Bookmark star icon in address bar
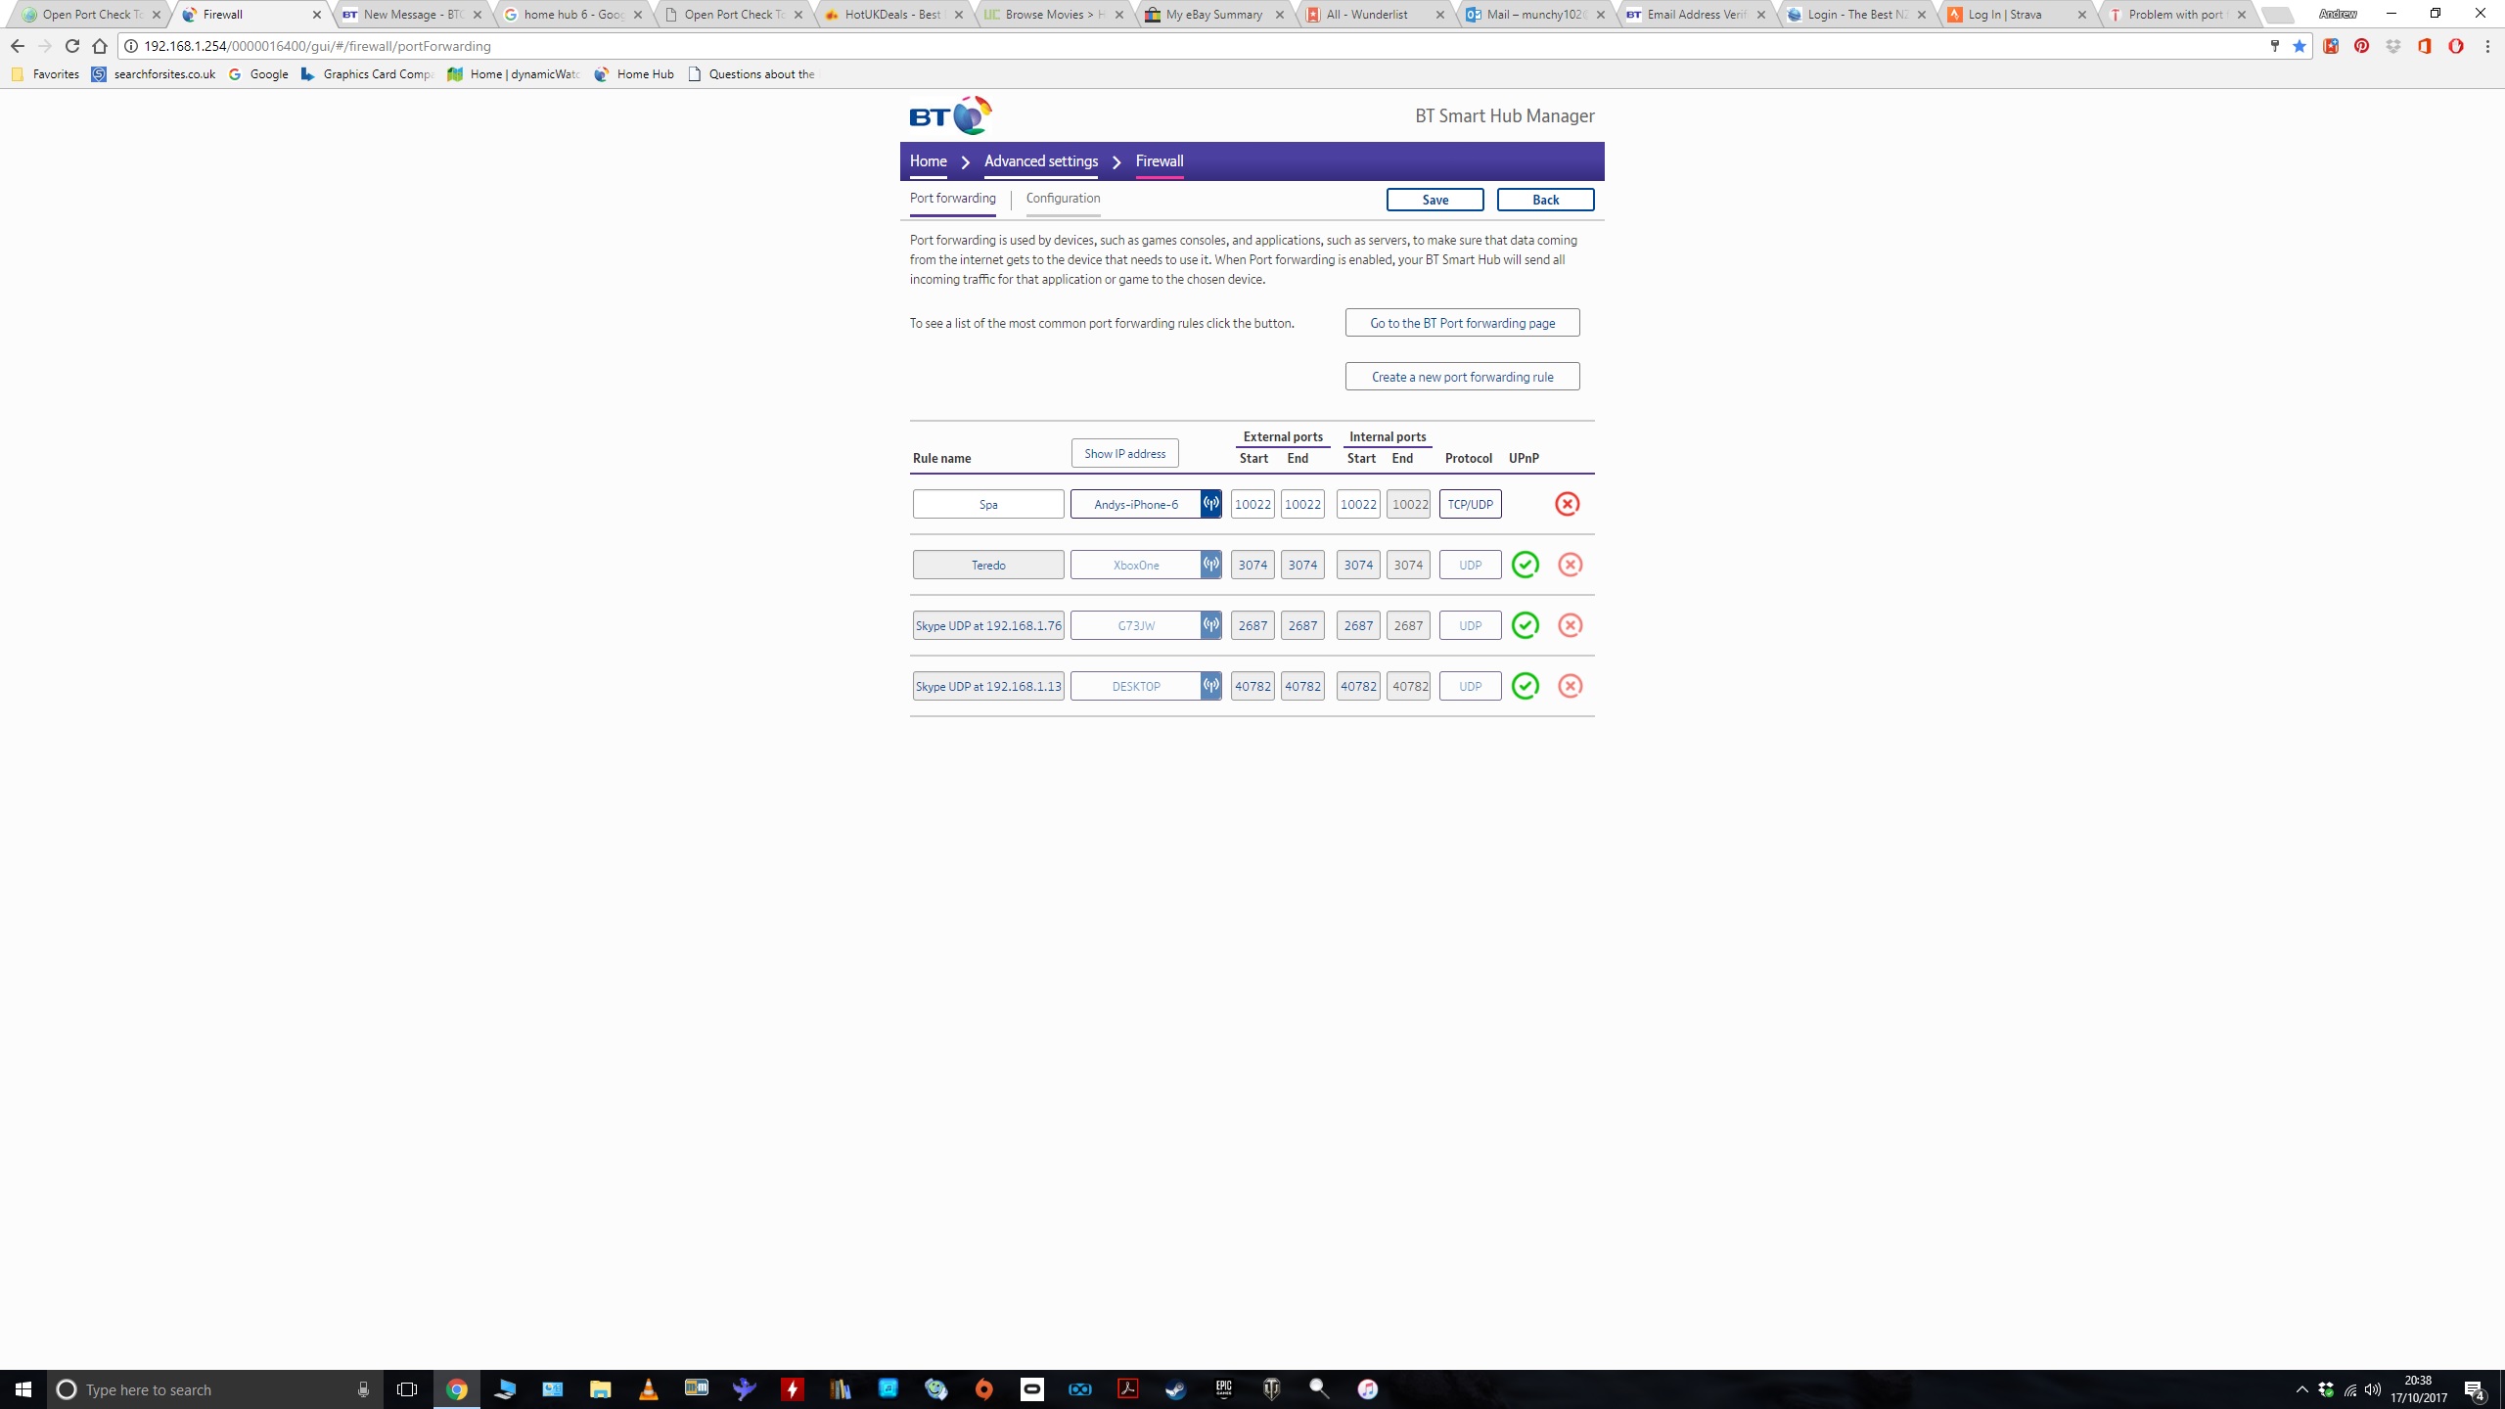Viewport: 2505px width, 1409px height. tap(2299, 46)
